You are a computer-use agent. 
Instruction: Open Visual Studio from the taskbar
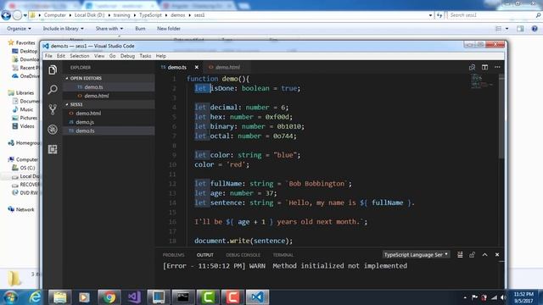click(x=134, y=297)
